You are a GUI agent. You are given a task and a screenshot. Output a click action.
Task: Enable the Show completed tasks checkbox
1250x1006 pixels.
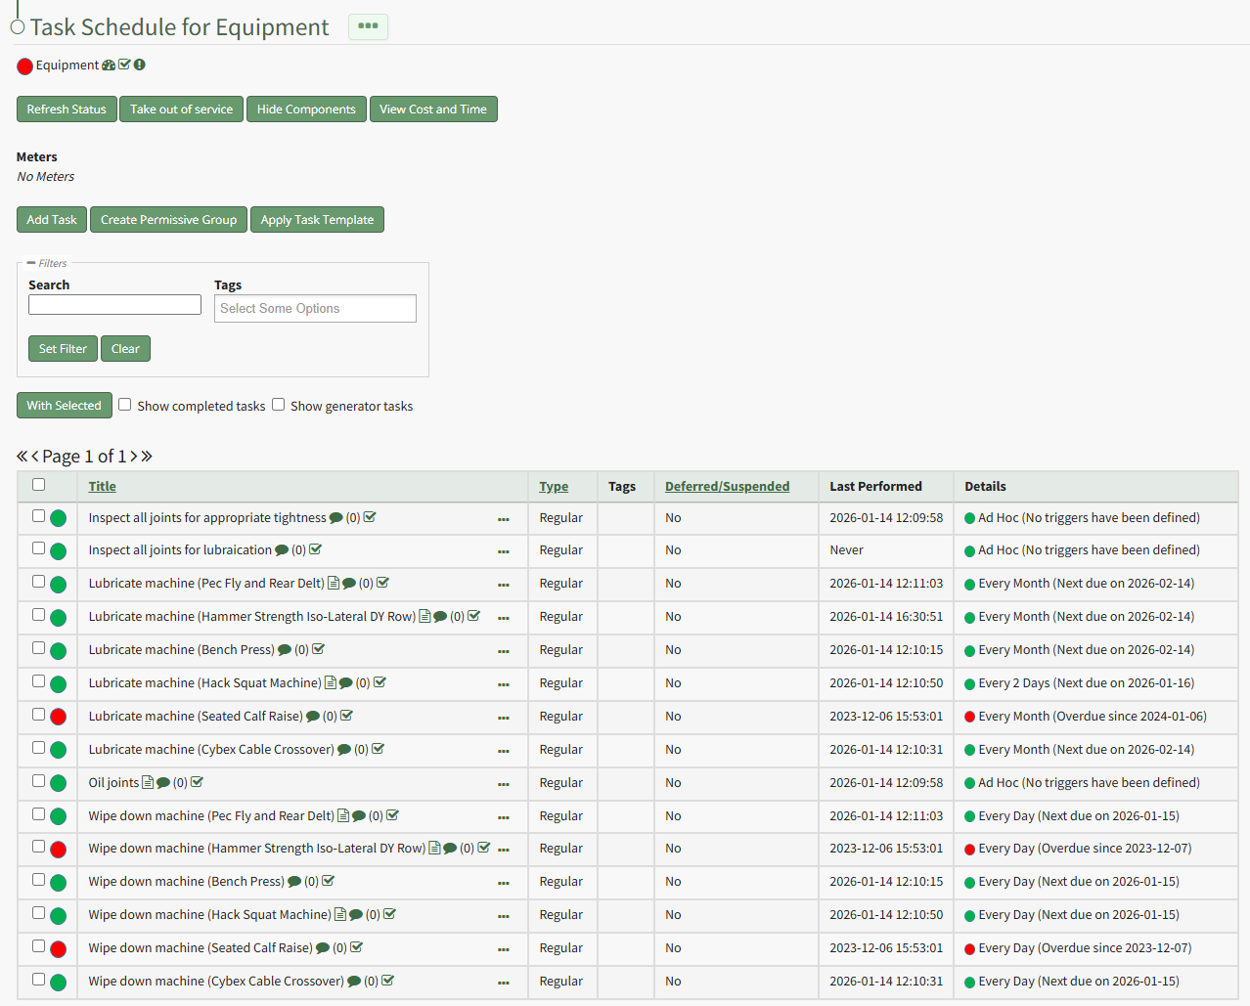[125, 405]
